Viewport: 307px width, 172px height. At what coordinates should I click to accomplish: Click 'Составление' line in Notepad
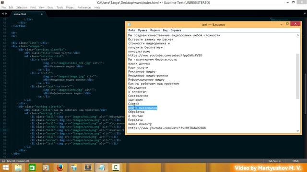click(138, 96)
